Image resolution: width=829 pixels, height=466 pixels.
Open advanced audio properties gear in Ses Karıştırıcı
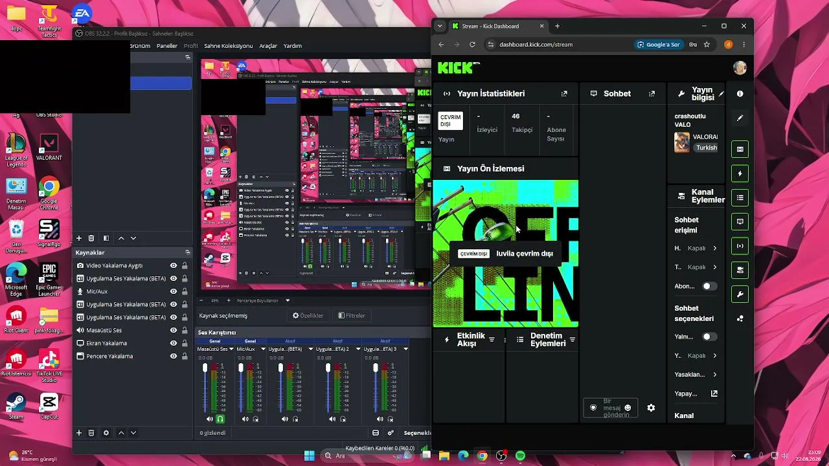click(x=391, y=433)
